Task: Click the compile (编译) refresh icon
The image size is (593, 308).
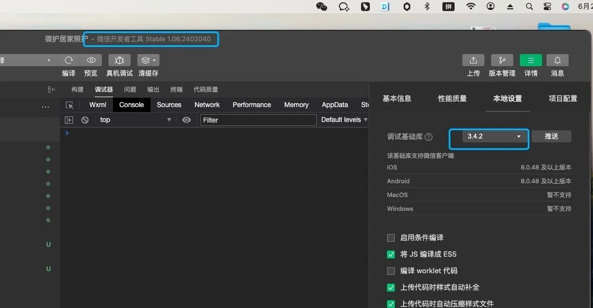Action: (69, 60)
